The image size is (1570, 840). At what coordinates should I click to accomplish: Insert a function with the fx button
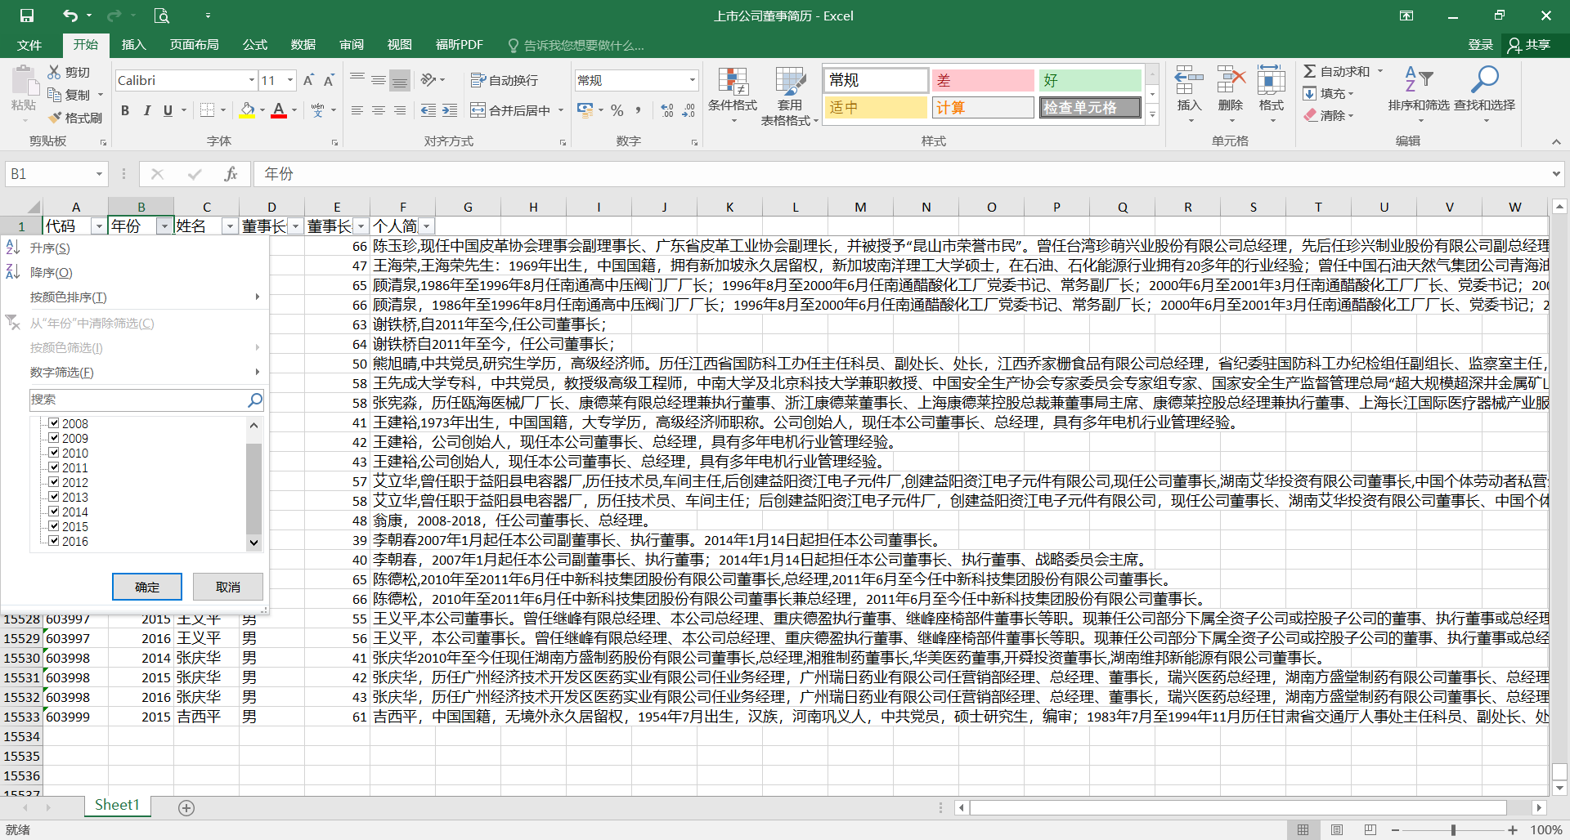tap(231, 174)
